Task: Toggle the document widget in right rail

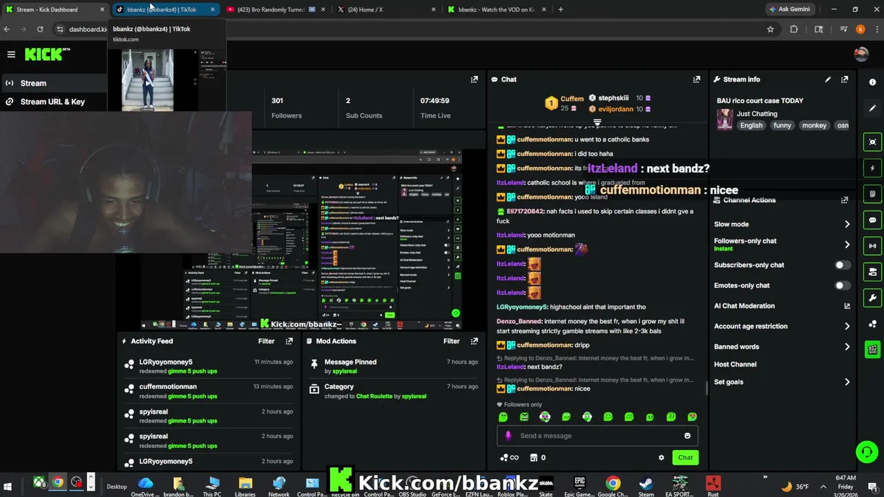Action: pyautogui.click(x=872, y=194)
